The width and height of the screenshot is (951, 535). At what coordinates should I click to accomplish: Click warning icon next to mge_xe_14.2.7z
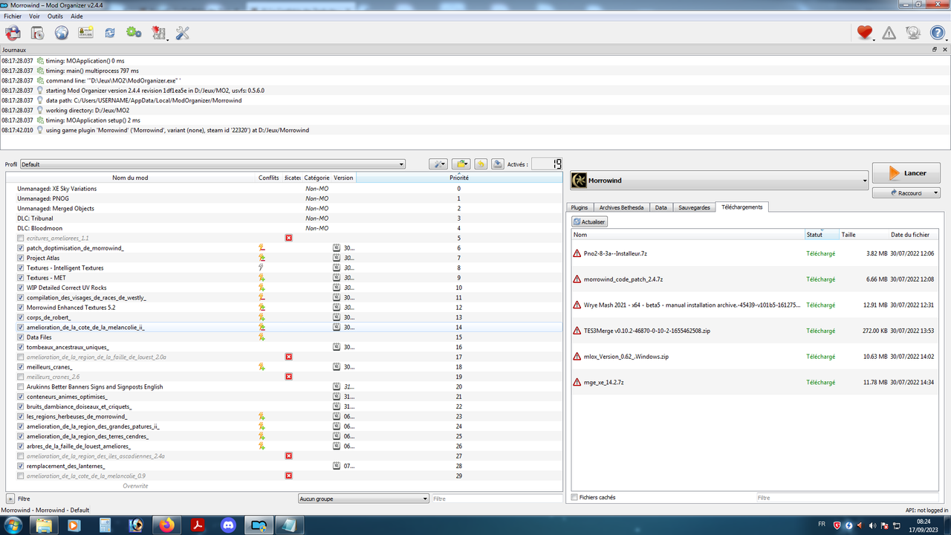point(577,382)
